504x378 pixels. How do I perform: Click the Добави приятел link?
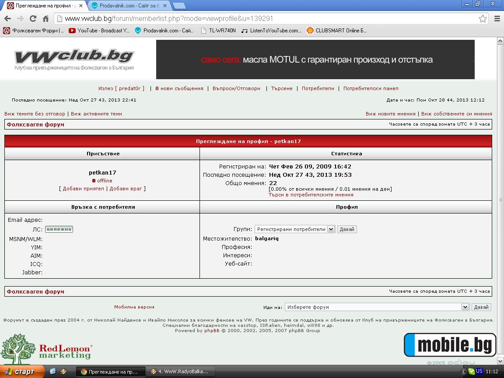point(83,189)
